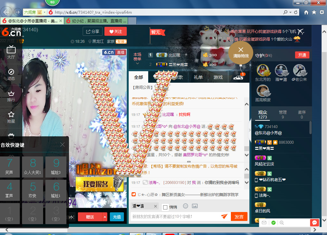Open the 动态 compass icon
The width and height of the screenshot is (327, 235).
[11, 74]
